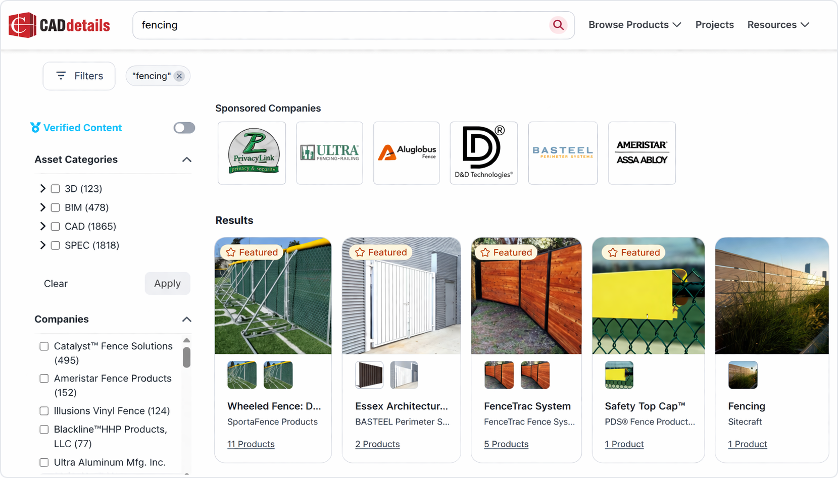Open the Ameristar Assa Abloy sponsor logo
Viewport: 838px width, 478px height.
click(642, 153)
